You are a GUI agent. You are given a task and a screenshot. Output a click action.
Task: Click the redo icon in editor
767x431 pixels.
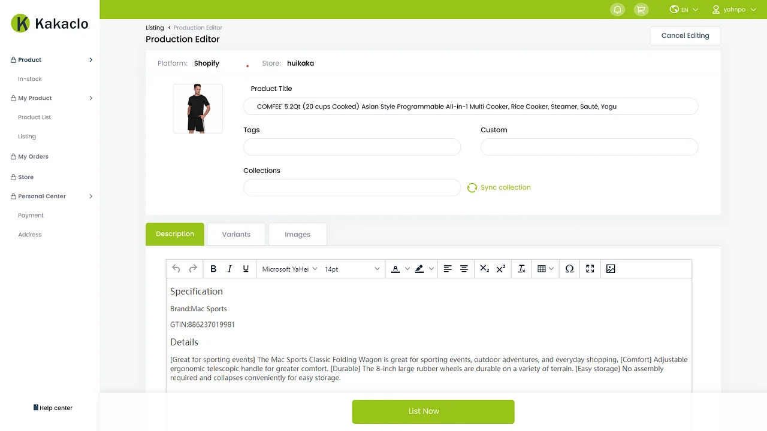[193, 269]
